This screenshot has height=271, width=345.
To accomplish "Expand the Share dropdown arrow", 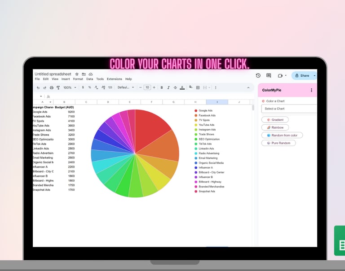I will click(x=315, y=76).
